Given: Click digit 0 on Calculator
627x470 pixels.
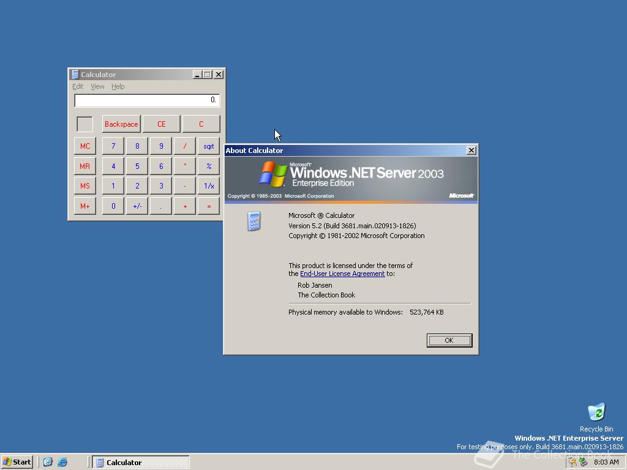Looking at the screenshot, I should click(113, 206).
